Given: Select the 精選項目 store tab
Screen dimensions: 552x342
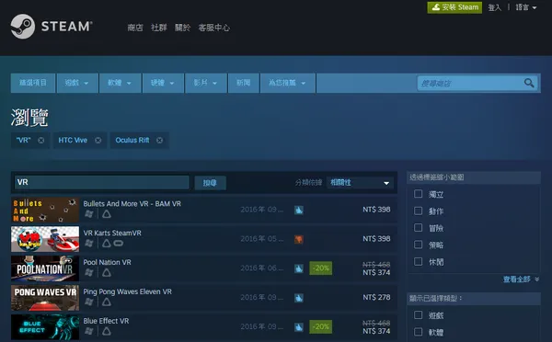Looking at the screenshot, I should pos(33,83).
